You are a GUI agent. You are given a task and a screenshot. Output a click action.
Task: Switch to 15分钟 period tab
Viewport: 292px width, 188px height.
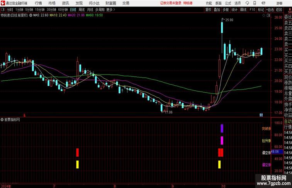40,10
